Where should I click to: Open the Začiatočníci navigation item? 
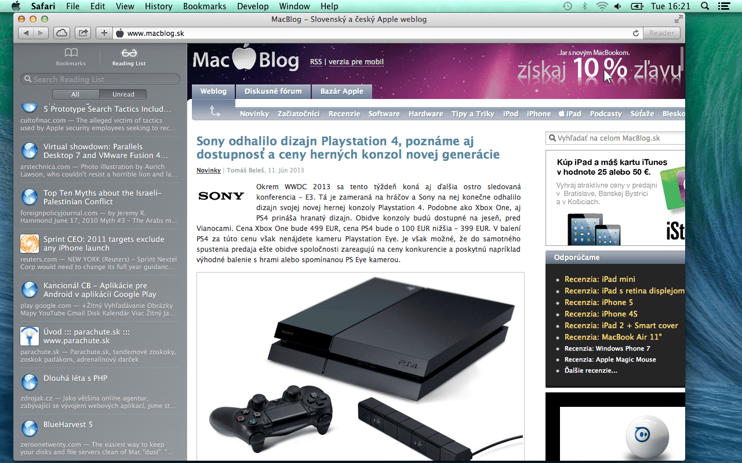click(x=299, y=114)
